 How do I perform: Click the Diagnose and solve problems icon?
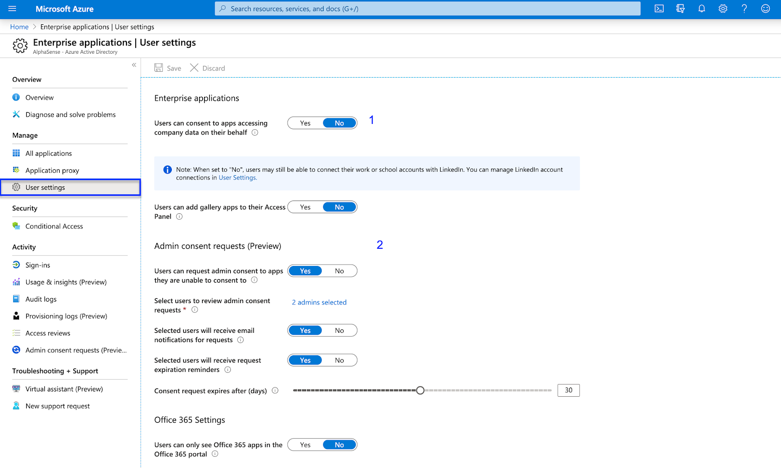coord(16,114)
